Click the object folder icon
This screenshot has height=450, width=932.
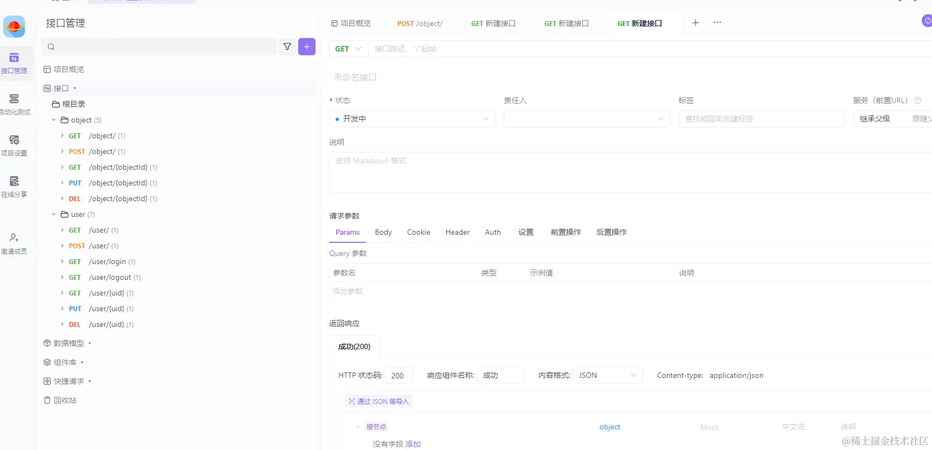pyautogui.click(x=65, y=120)
